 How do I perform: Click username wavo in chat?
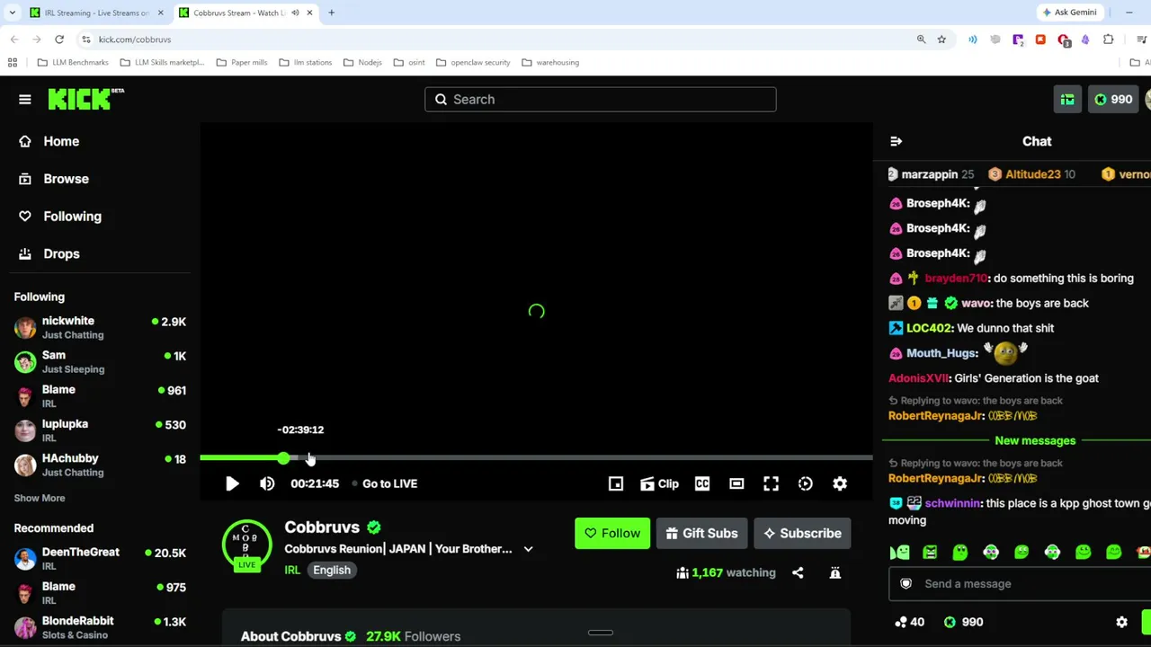click(977, 303)
